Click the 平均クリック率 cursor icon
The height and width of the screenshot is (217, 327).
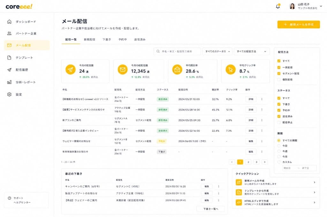coord(231,70)
